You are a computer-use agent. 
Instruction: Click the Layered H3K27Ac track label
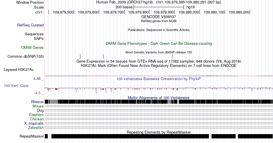[x=19, y=70]
